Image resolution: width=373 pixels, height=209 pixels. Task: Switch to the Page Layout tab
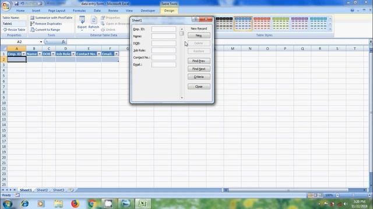pos(57,10)
